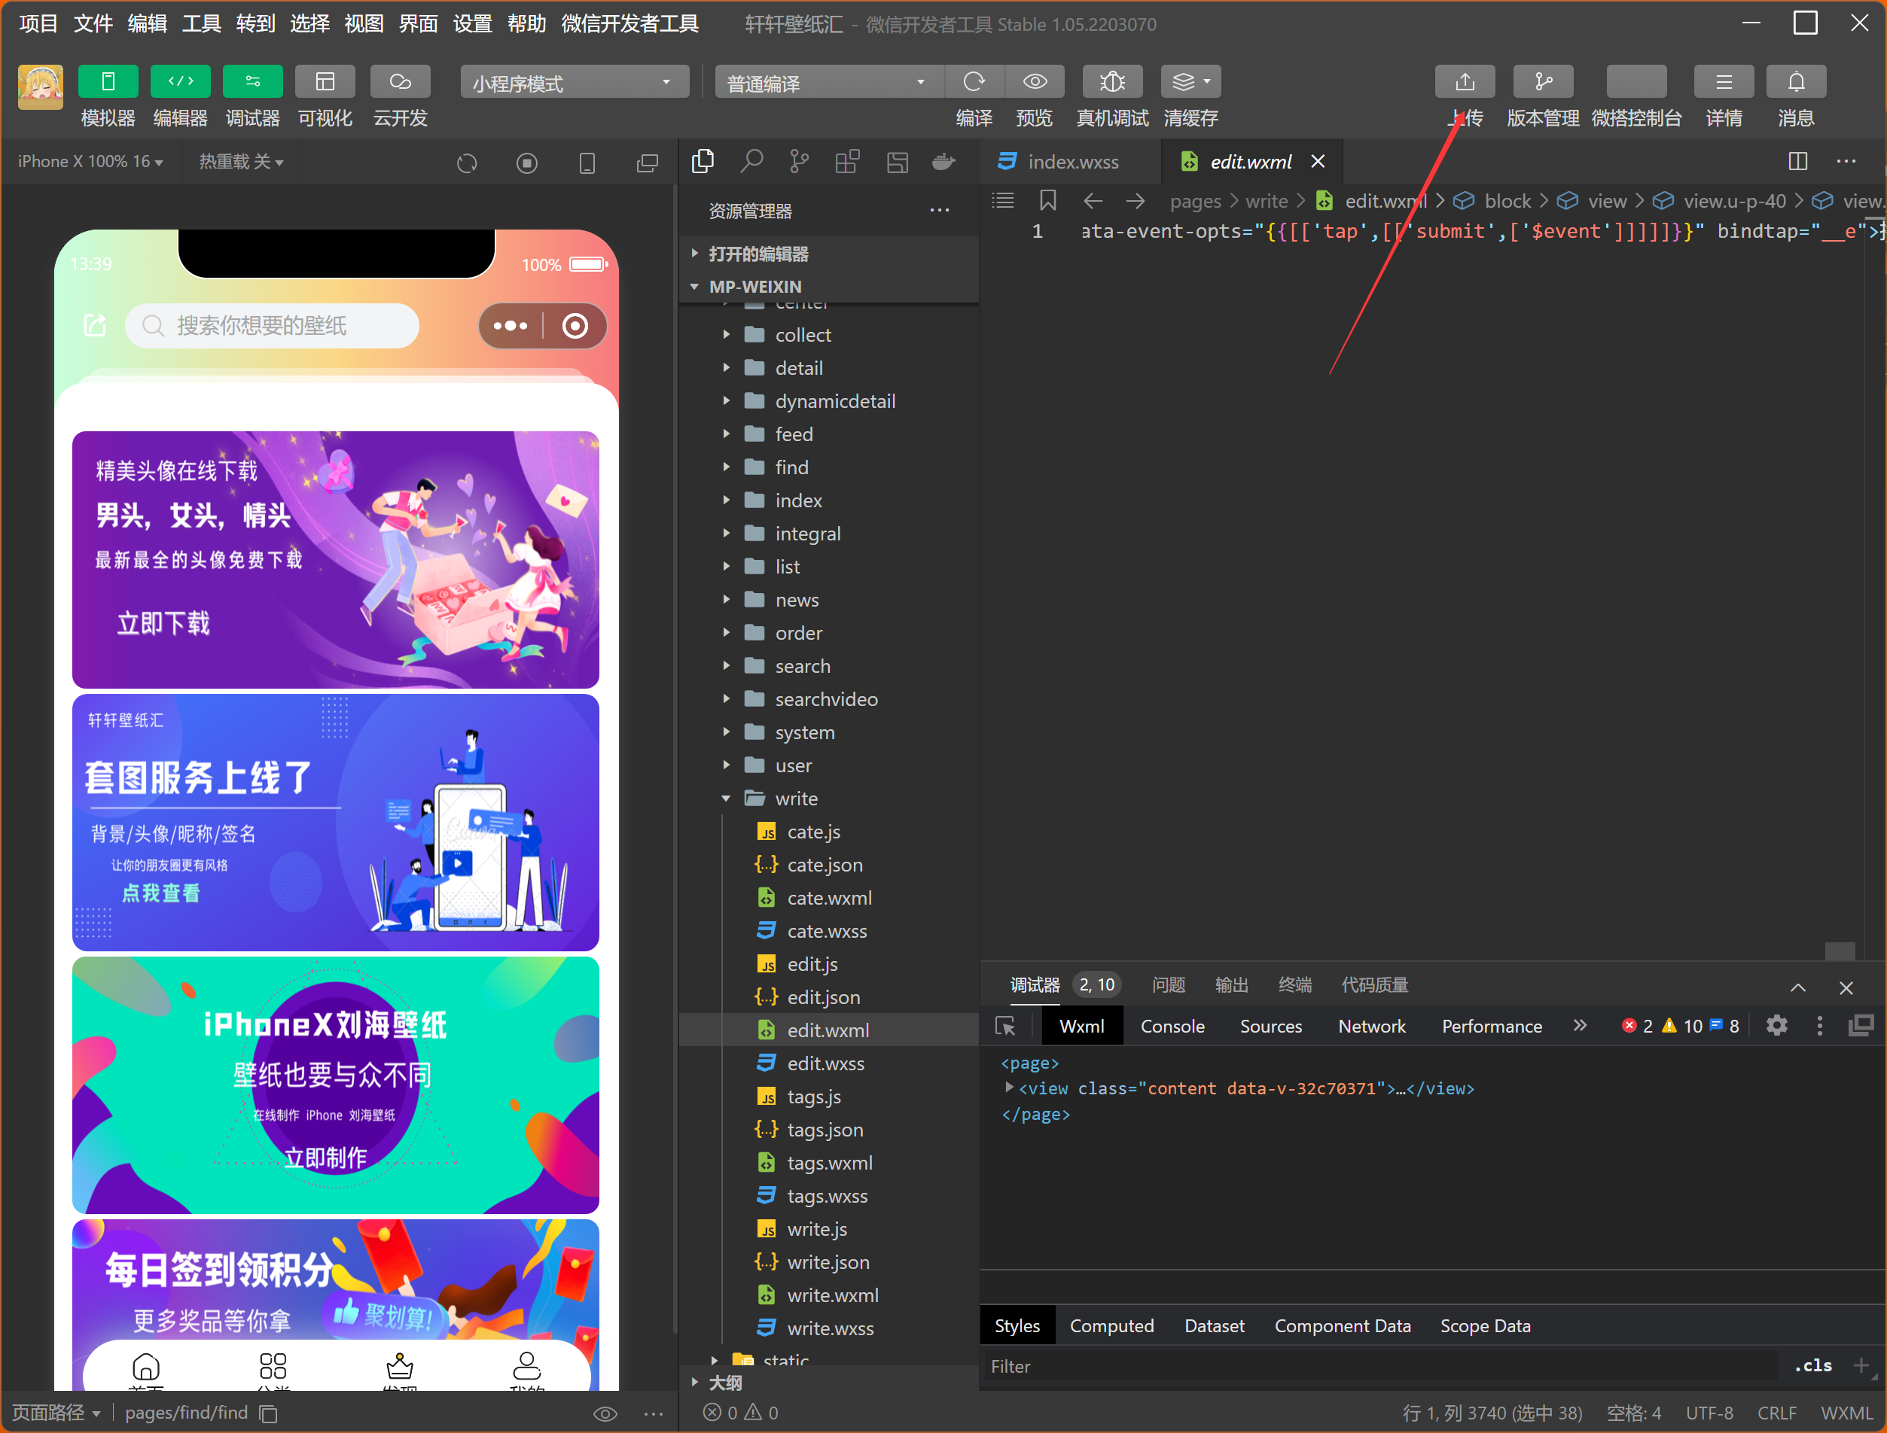Screen dimensions: 1887x1433
Task: Start 真机调试 real device debugging
Action: [x=1112, y=82]
